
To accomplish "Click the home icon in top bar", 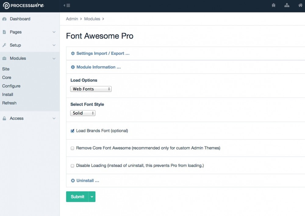I will click(300, 5).
